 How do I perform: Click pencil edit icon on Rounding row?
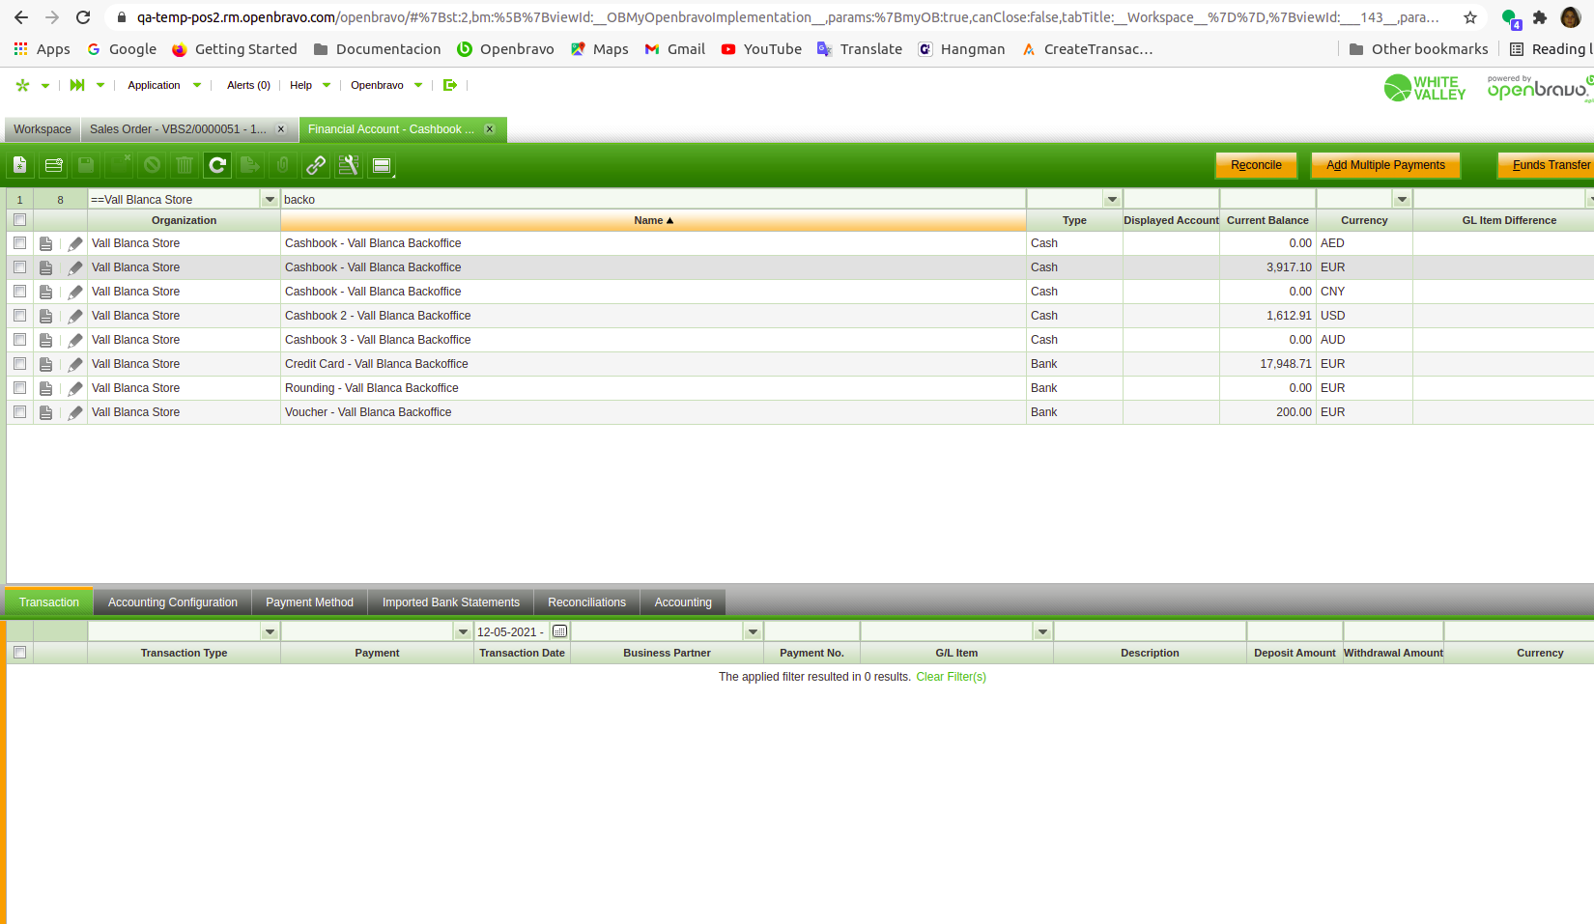click(x=74, y=388)
